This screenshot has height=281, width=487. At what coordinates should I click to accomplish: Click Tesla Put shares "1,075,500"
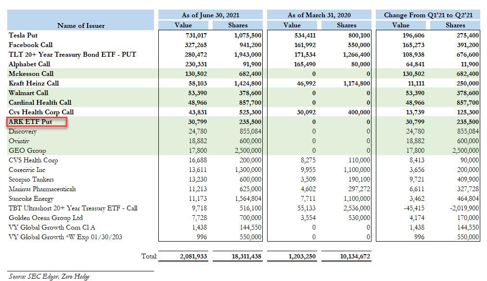[247, 36]
